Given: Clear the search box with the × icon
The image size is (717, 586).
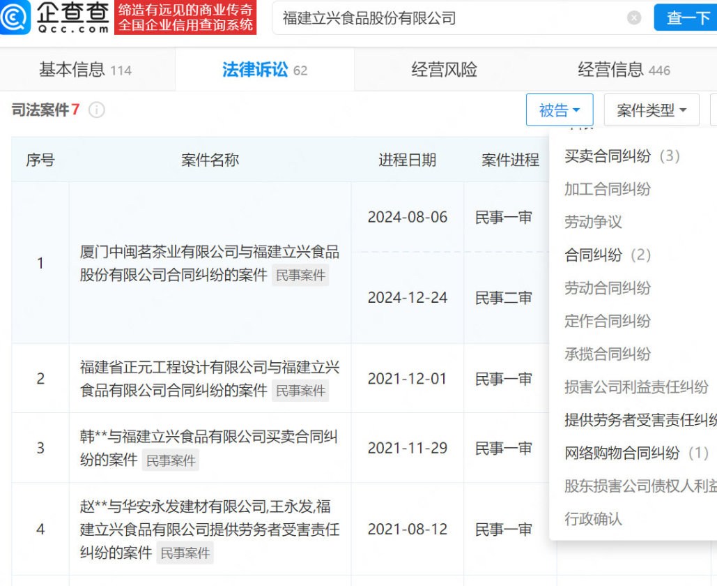Looking at the screenshot, I should coord(633,19).
